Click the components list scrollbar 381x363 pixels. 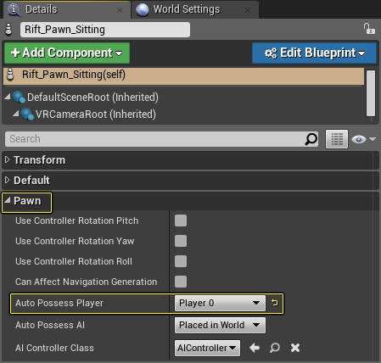coord(371,93)
